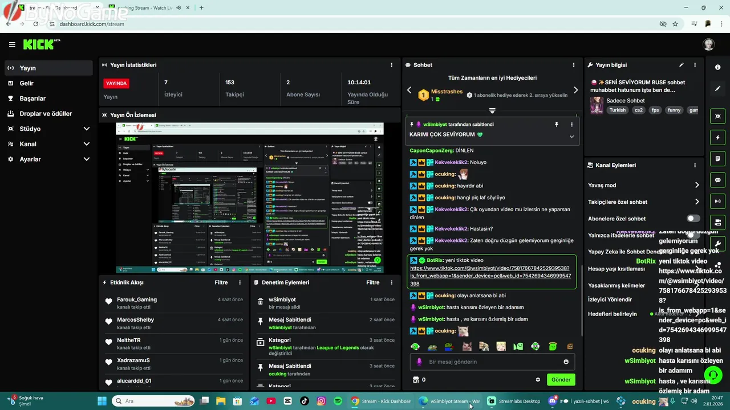Click the Misstrashes gifter name
This screenshot has height=410, width=730.
point(447,92)
